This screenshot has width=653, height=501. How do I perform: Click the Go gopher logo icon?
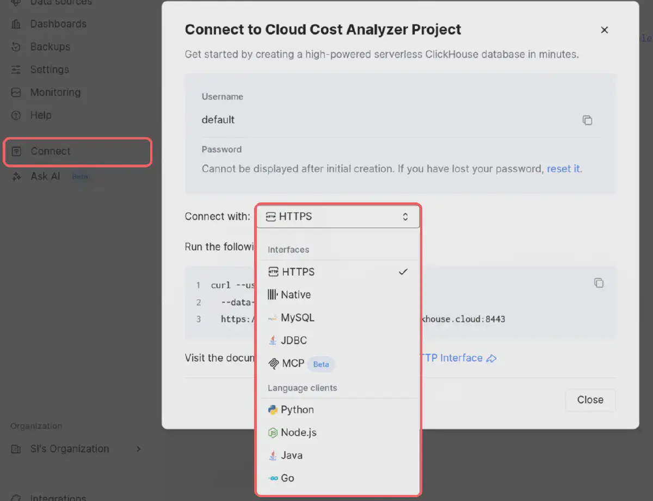273,478
